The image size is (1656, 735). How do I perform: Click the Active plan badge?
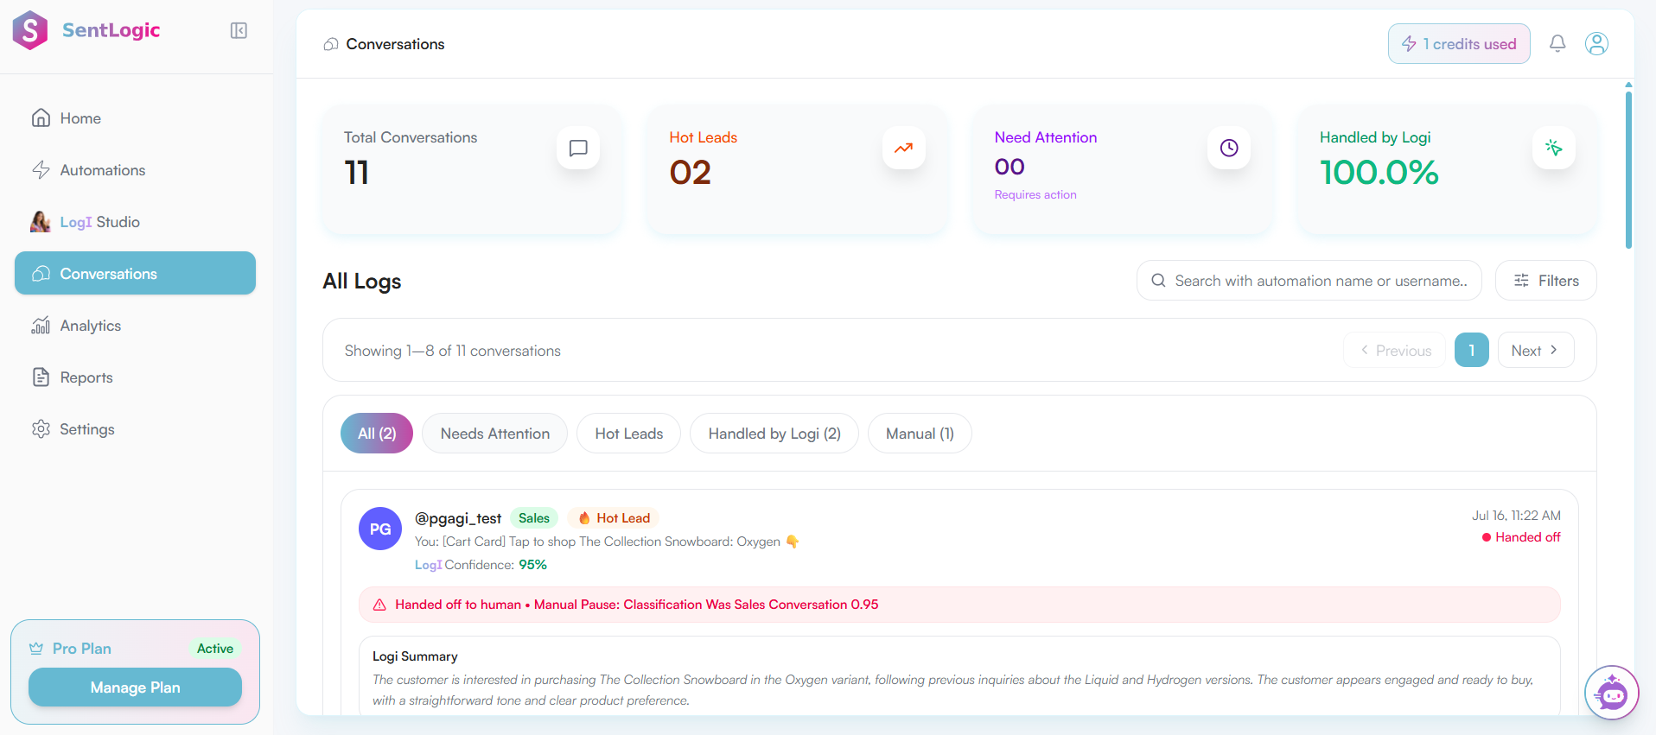215,649
